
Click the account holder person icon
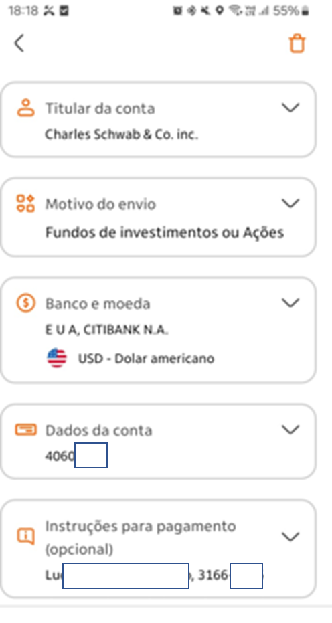26,108
